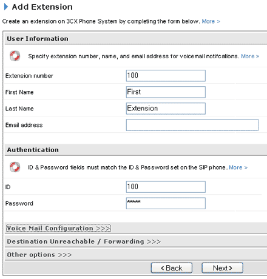Click the authentication ID field
This screenshot has width=267, height=279.
(x=166, y=187)
